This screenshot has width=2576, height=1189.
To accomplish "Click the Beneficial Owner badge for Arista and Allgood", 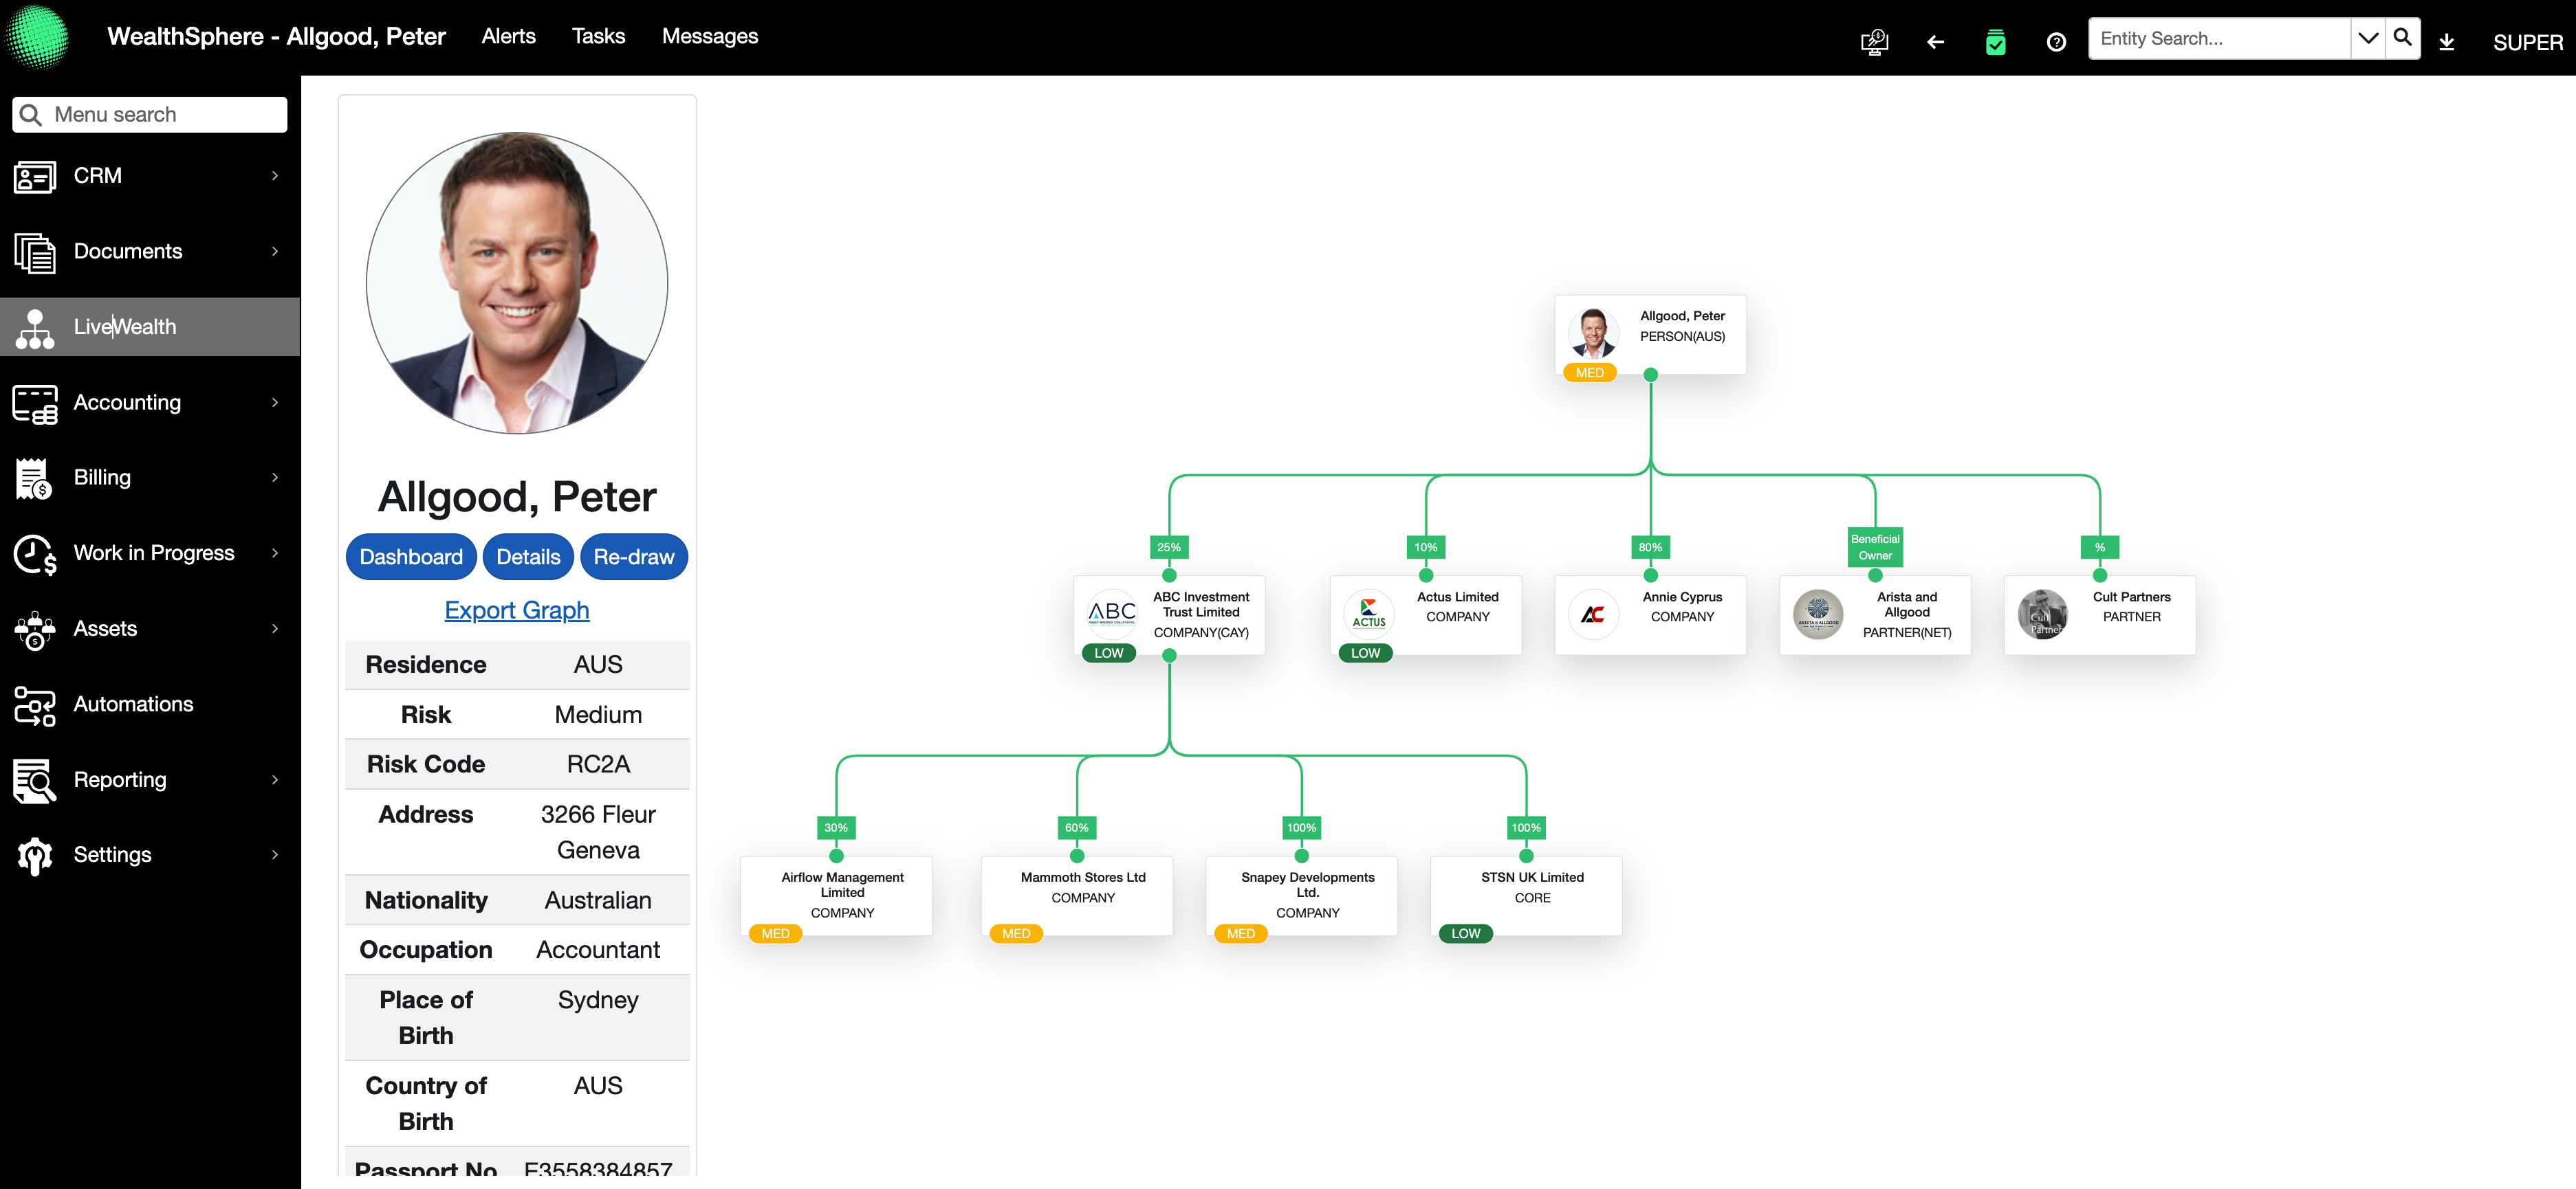I will (1875, 546).
